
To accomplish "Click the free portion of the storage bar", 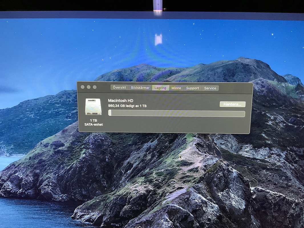I will coord(177,113).
